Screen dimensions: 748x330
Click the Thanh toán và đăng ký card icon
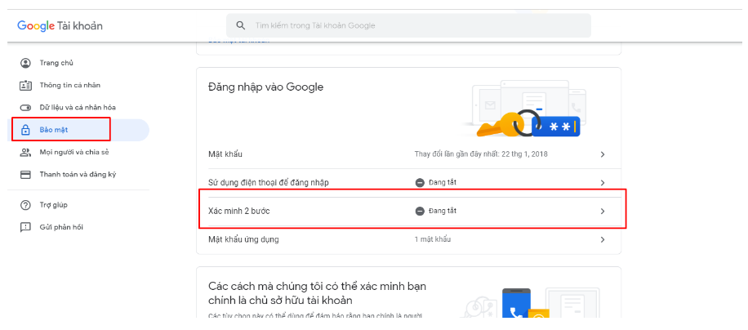[25, 175]
